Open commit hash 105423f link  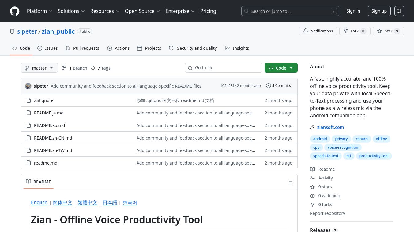[x=227, y=86]
